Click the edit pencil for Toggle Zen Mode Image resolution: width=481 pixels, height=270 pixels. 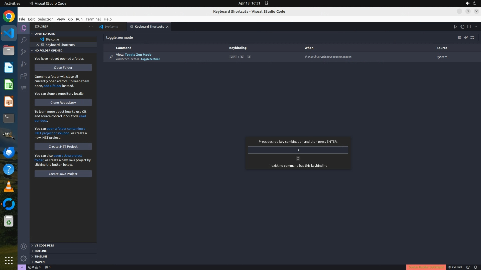click(111, 57)
